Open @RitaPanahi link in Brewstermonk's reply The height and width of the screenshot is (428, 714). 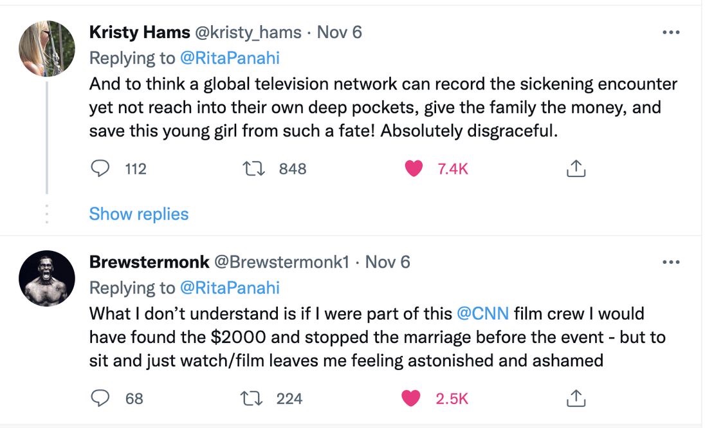[230, 288]
